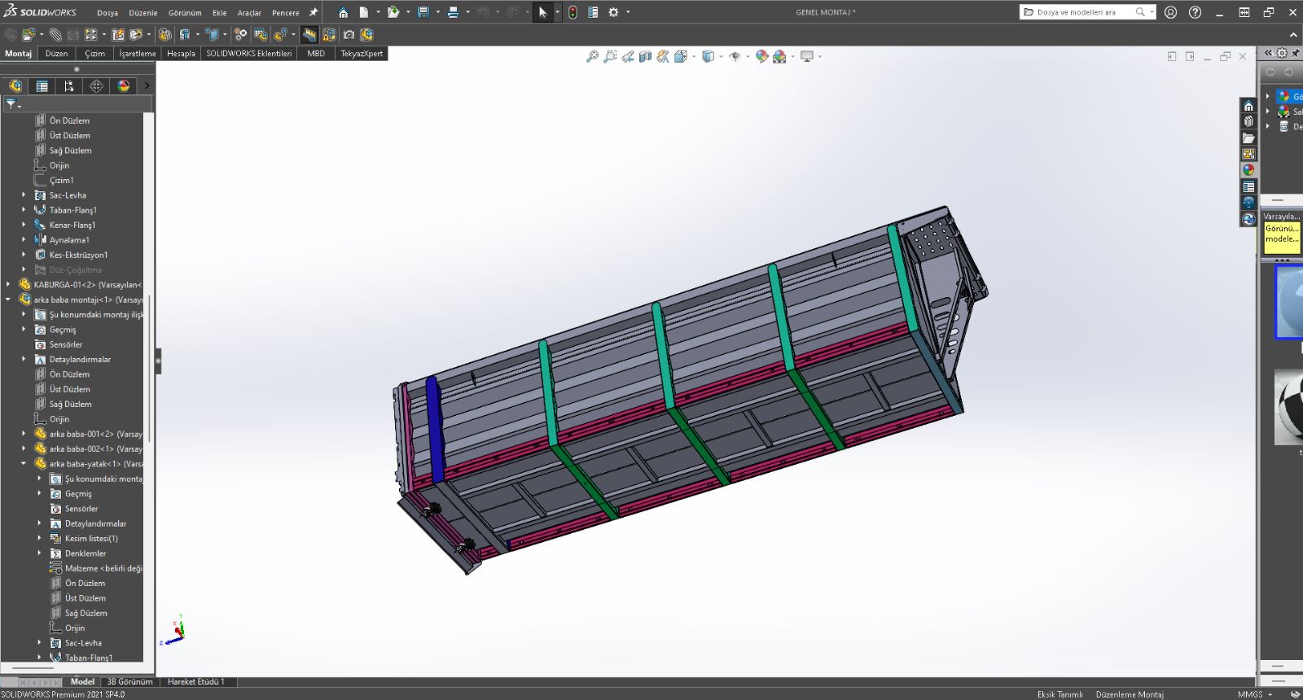Collapse arka baba-yatak<1> part
Viewport: 1303px width, 700px height.
24,463
